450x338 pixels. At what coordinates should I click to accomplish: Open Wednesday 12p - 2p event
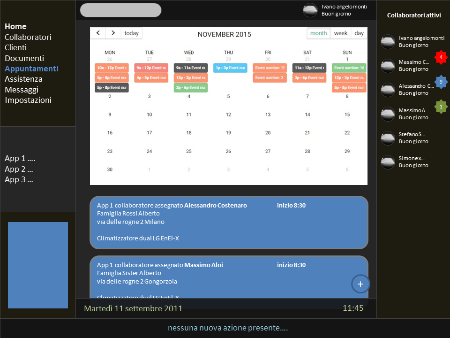(191, 77)
